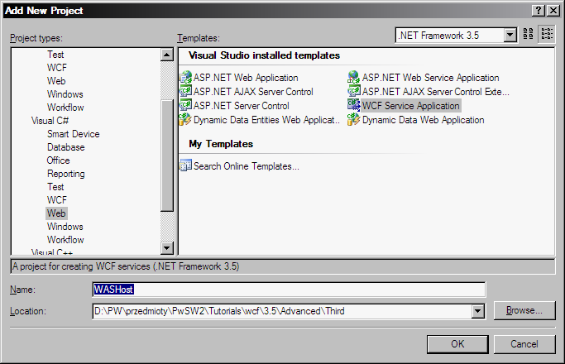Select Database under Visual C#
The image size is (565, 364).
click(66, 147)
